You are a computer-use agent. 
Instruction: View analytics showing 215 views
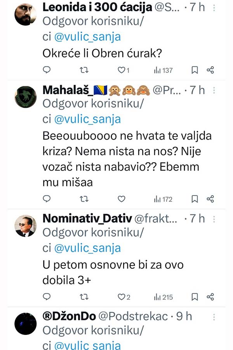[x=163, y=297]
